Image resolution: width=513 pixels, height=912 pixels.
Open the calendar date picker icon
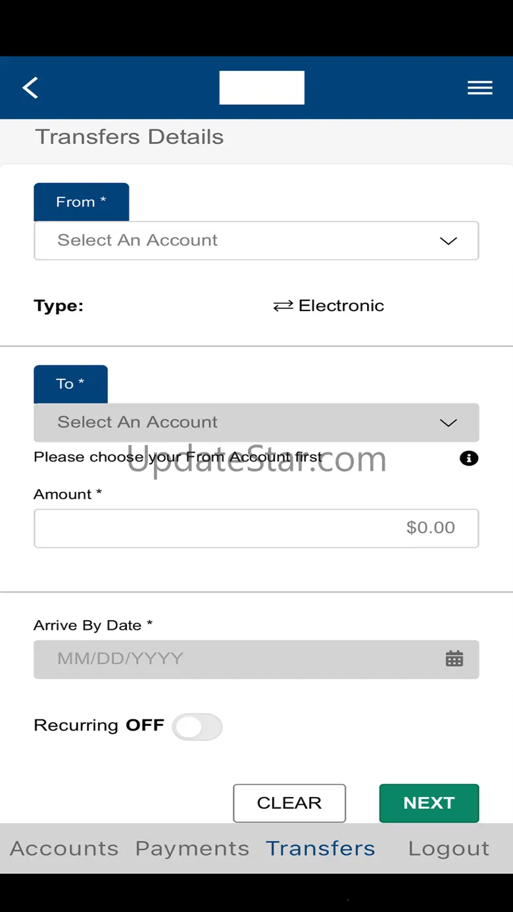[x=454, y=659]
